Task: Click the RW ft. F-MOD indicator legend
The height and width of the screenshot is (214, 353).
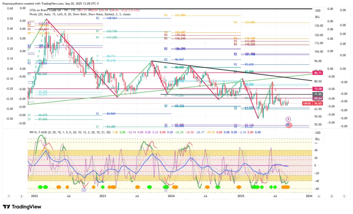Action: pyautogui.click(x=70, y=132)
